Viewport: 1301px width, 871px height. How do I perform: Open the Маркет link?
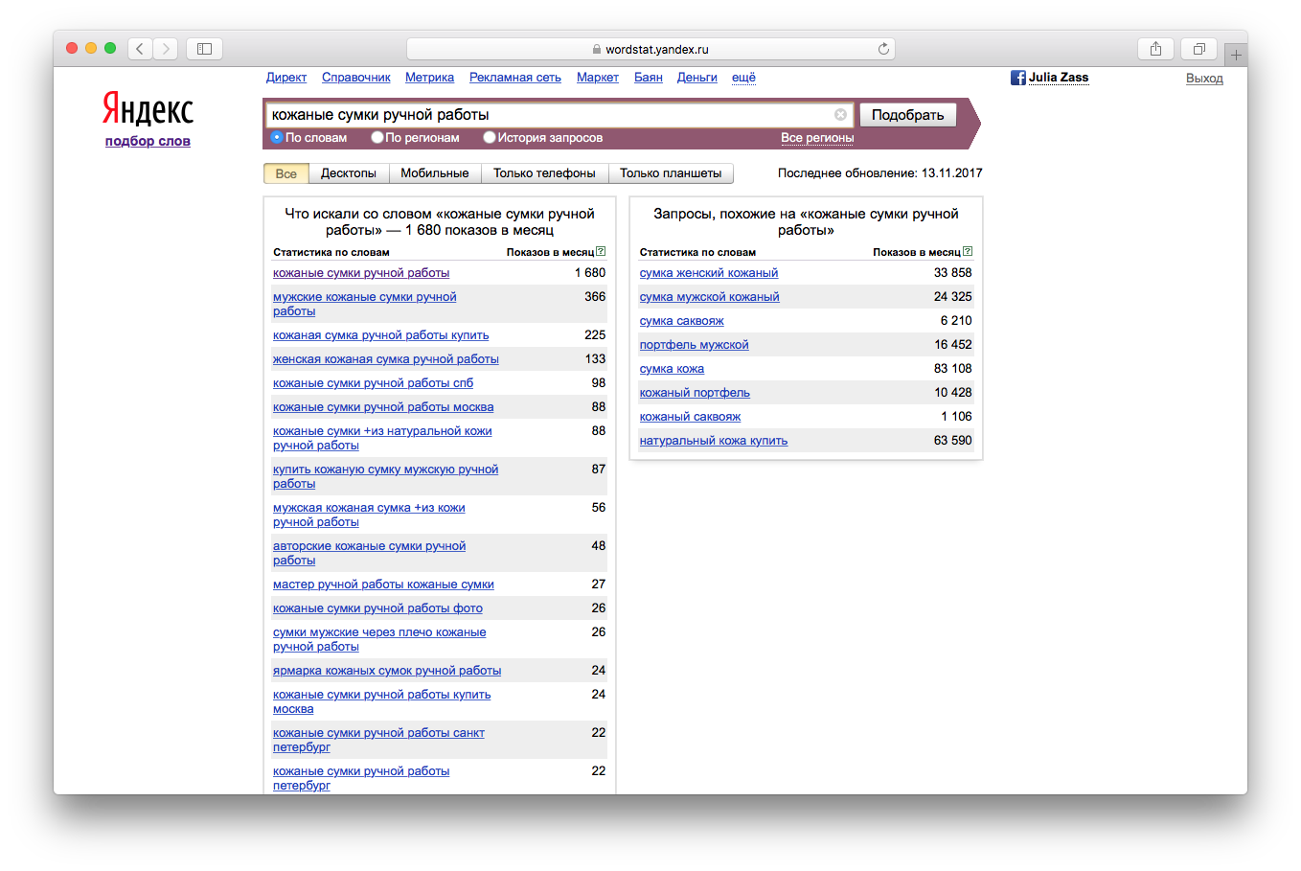coord(598,77)
